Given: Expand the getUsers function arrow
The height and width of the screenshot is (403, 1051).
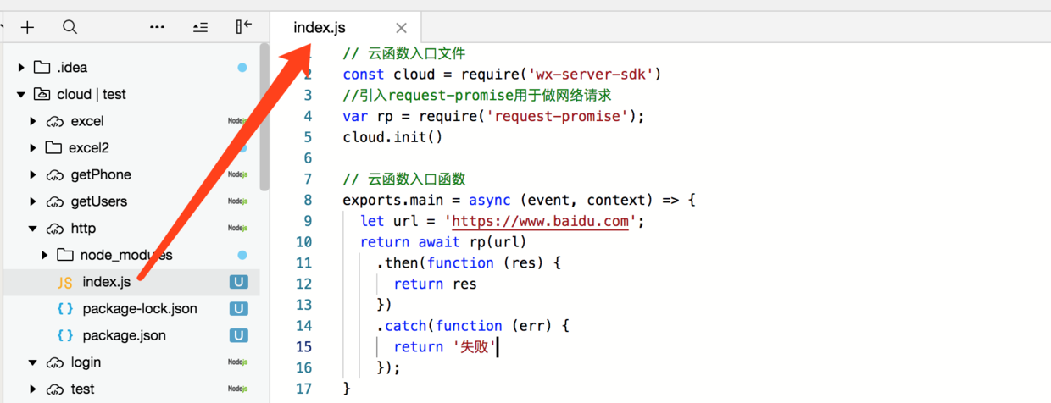Looking at the screenshot, I should coord(33,201).
